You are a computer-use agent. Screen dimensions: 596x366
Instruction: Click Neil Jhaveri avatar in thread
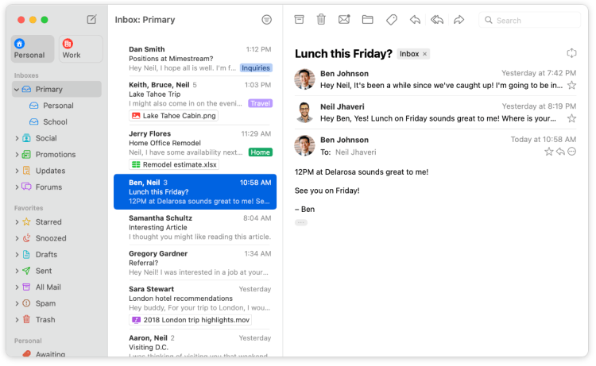click(x=304, y=113)
